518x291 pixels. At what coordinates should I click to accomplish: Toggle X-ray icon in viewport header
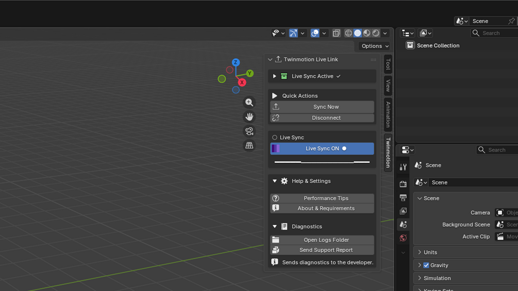[x=336, y=33]
